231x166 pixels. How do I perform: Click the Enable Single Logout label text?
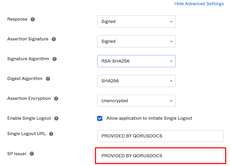29,118
